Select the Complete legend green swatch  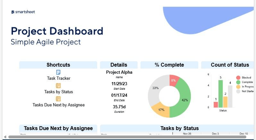tap(238, 82)
